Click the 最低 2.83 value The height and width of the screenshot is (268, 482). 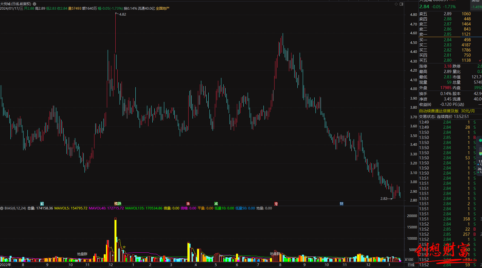(448, 77)
